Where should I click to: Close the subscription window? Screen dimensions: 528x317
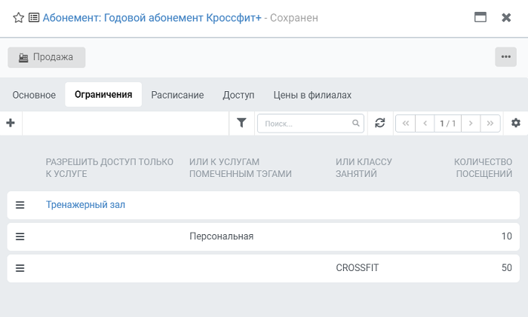pos(506,17)
